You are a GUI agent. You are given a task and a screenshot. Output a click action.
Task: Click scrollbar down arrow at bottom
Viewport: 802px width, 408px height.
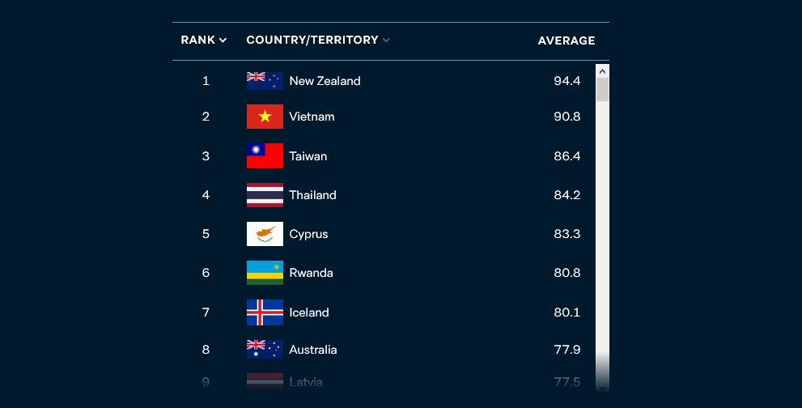point(602,388)
